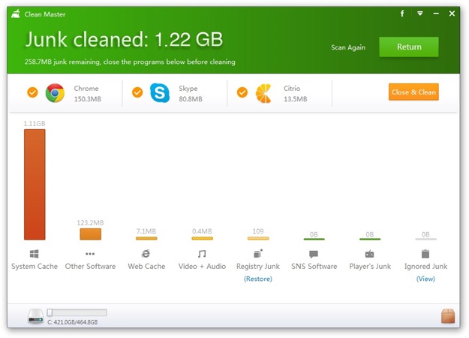
Task: Click the System Cache label
Action: [x=35, y=266]
